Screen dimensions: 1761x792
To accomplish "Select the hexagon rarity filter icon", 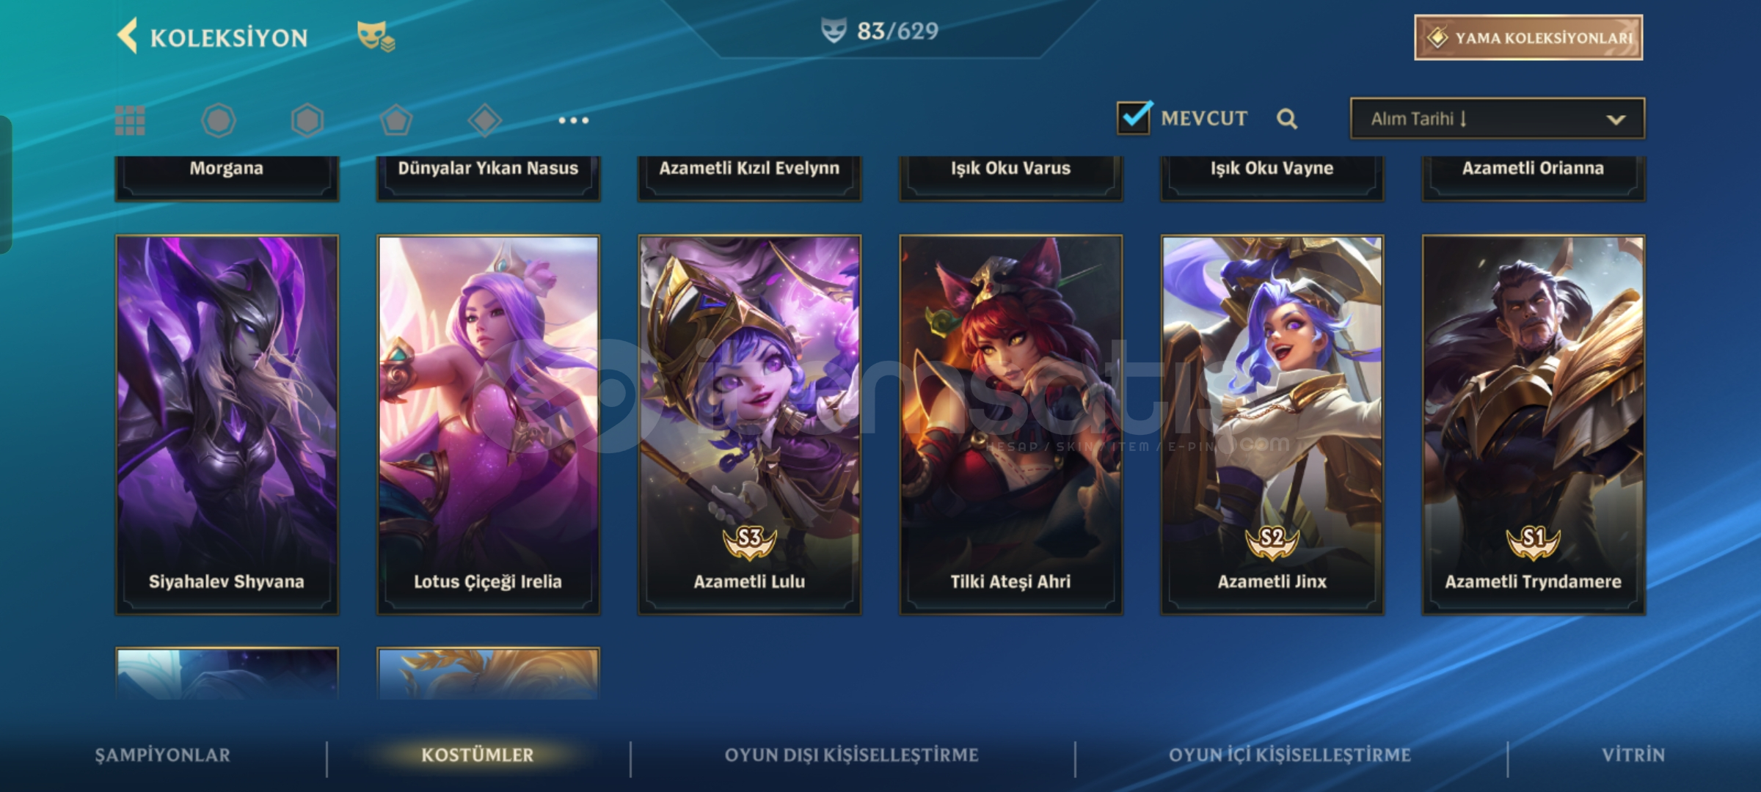I will [x=307, y=120].
